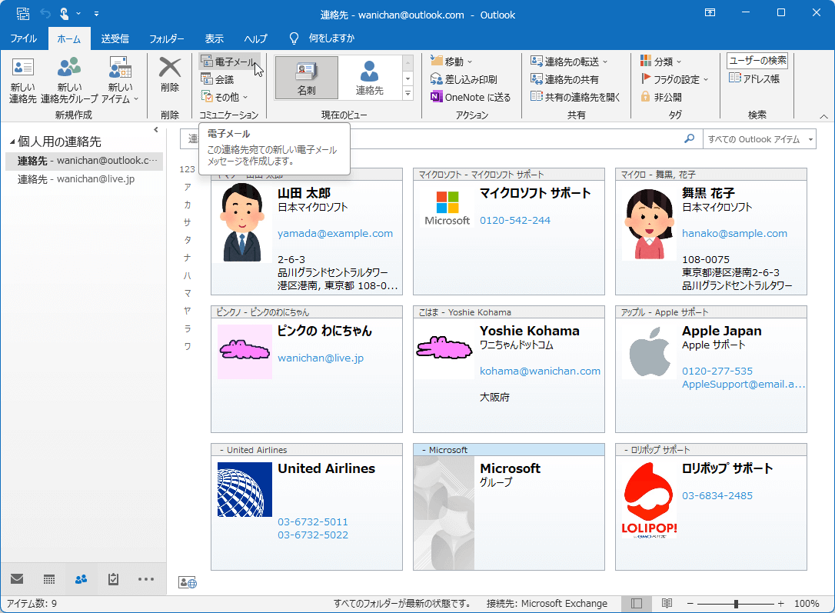Open ribbon display options icon
Screen dimensions: 835x613
point(710,13)
